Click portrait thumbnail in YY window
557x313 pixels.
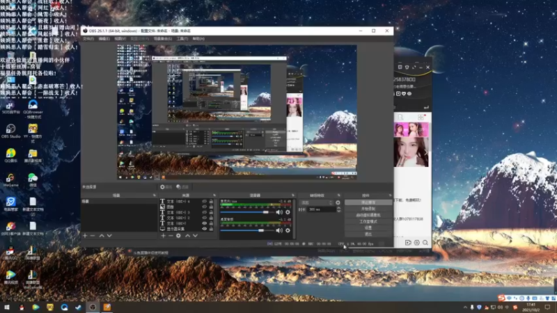(x=411, y=152)
